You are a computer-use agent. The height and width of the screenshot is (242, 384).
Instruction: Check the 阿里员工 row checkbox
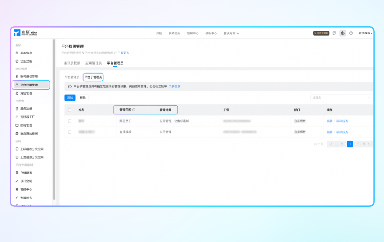[x=70, y=121]
